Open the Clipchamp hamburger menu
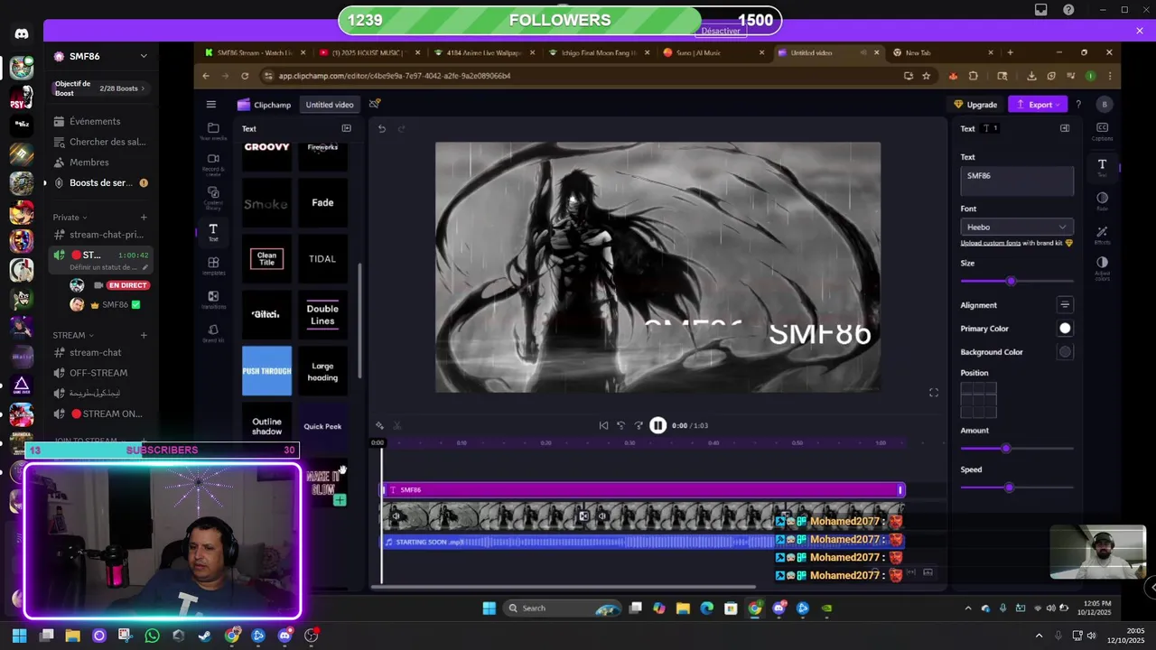1156x650 pixels. point(210,104)
